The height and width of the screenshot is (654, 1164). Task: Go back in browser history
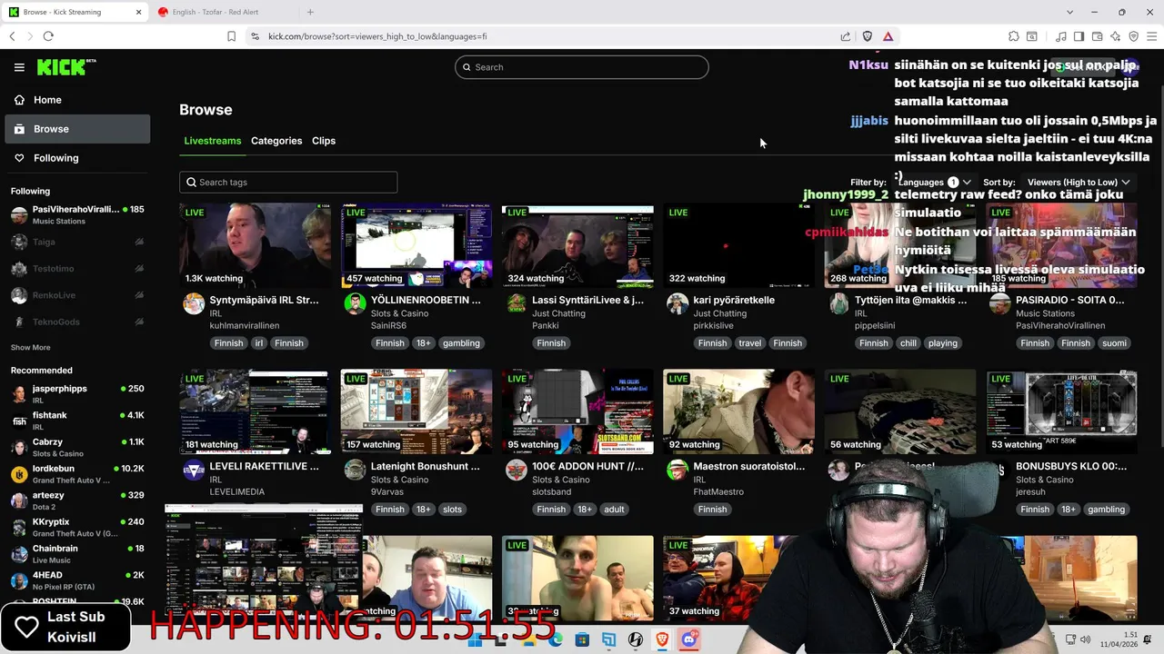coord(12,36)
